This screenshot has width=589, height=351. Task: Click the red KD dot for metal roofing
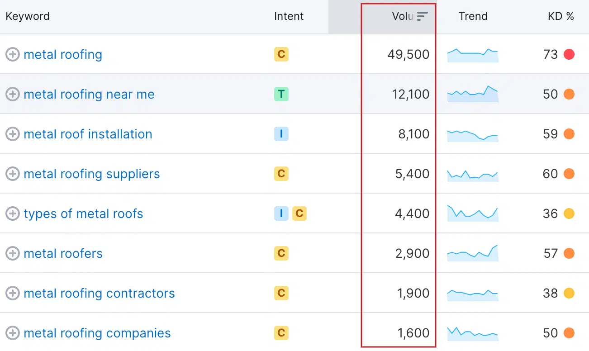click(x=569, y=55)
